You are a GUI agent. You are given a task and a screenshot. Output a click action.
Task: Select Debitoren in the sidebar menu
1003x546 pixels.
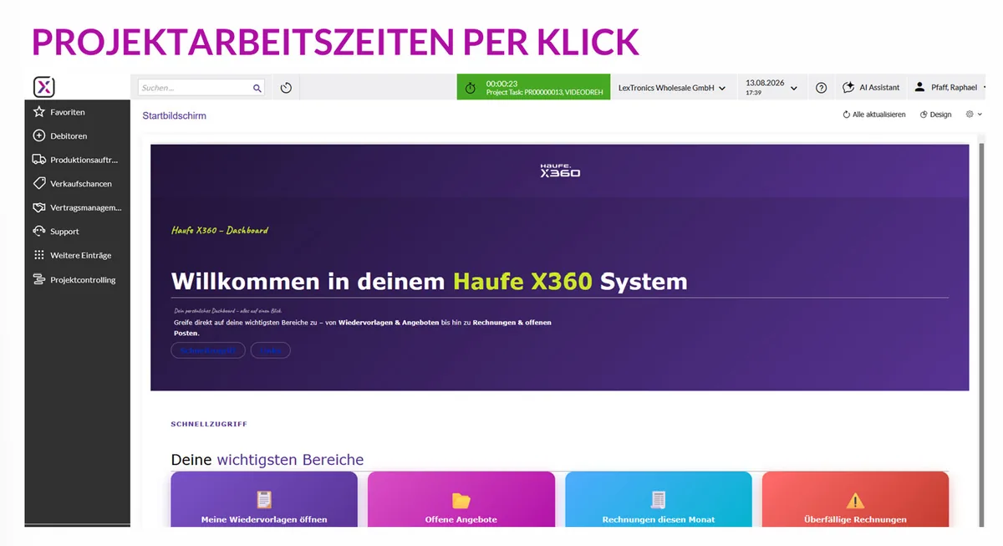(x=69, y=135)
